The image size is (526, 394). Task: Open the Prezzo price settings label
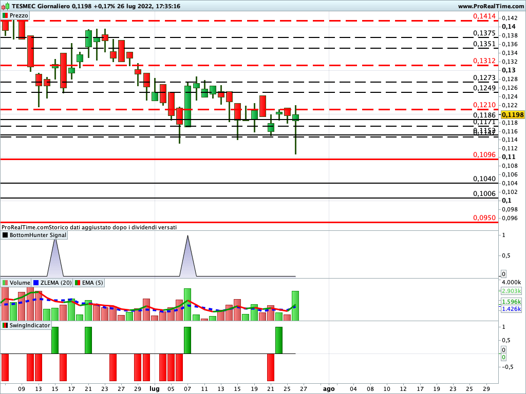19,15
